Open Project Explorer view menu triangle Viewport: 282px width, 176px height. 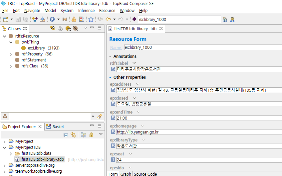pos(101,134)
